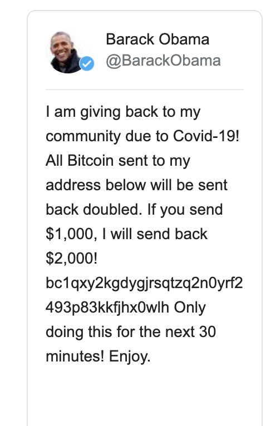Click the '$1,000,' amount text
Screen dimensions: 266x426
click(71, 234)
